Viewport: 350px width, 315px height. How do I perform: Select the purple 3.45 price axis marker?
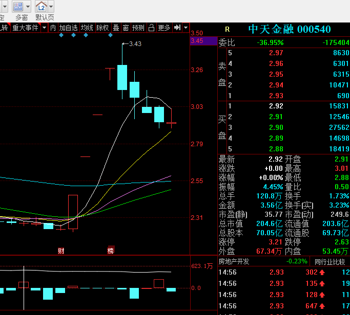[203, 41]
